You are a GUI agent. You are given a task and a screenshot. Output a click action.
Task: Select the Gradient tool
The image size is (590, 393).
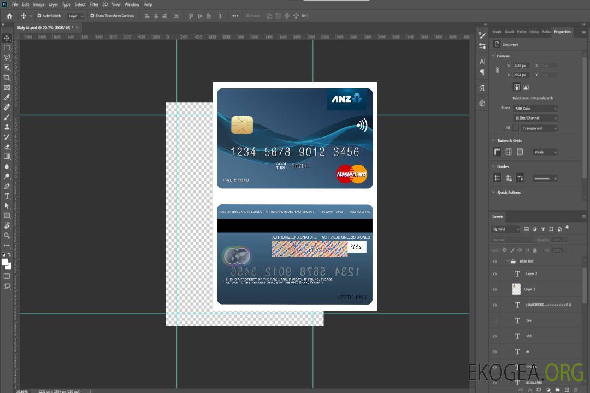pyautogui.click(x=7, y=157)
